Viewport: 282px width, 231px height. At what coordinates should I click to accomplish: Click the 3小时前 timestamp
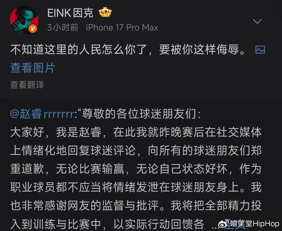pos(62,27)
